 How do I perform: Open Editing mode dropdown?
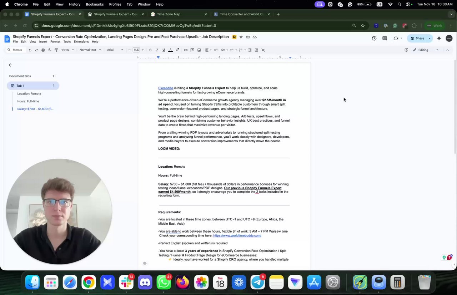click(426, 50)
